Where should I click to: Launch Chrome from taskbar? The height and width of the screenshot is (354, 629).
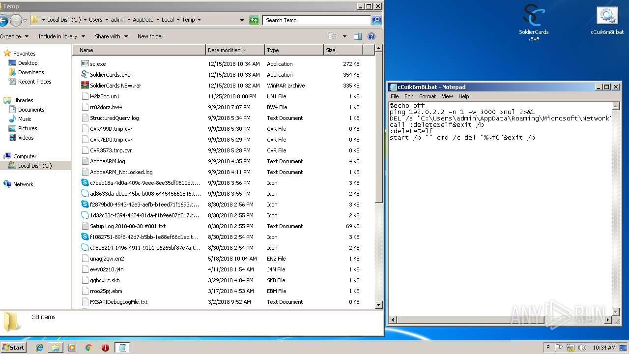88,348
